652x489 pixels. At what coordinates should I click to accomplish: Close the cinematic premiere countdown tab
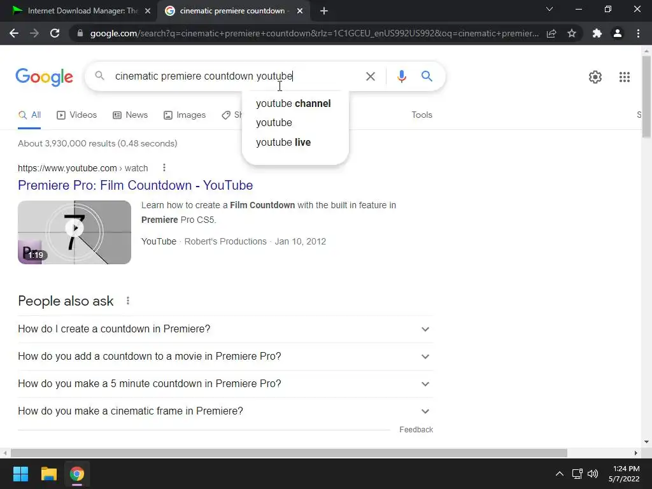pyautogui.click(x=300, y=11)
